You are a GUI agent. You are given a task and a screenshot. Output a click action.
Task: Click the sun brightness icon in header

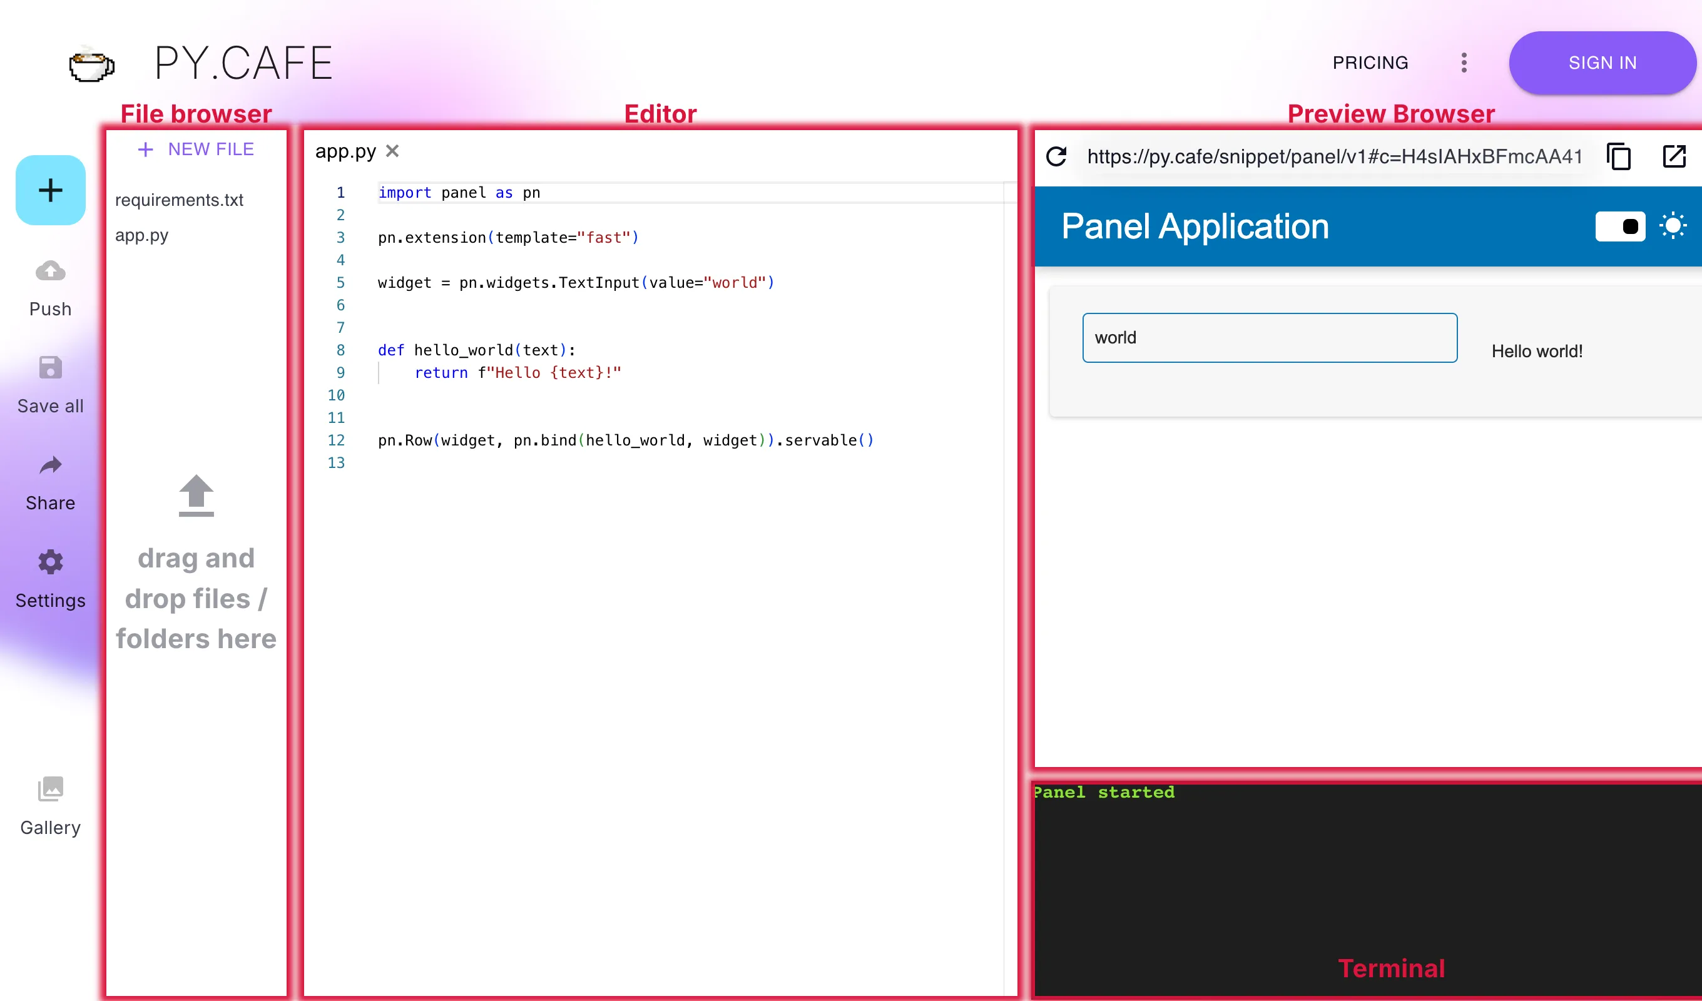click(x=1673, y=226)
